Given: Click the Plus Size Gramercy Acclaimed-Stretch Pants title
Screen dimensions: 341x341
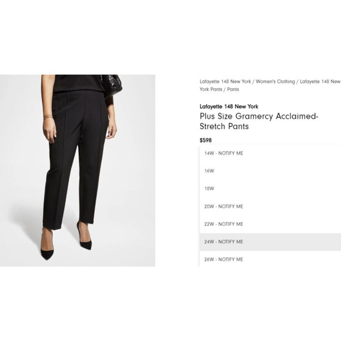Looking at the screenshot, I should tap(259, 121).
